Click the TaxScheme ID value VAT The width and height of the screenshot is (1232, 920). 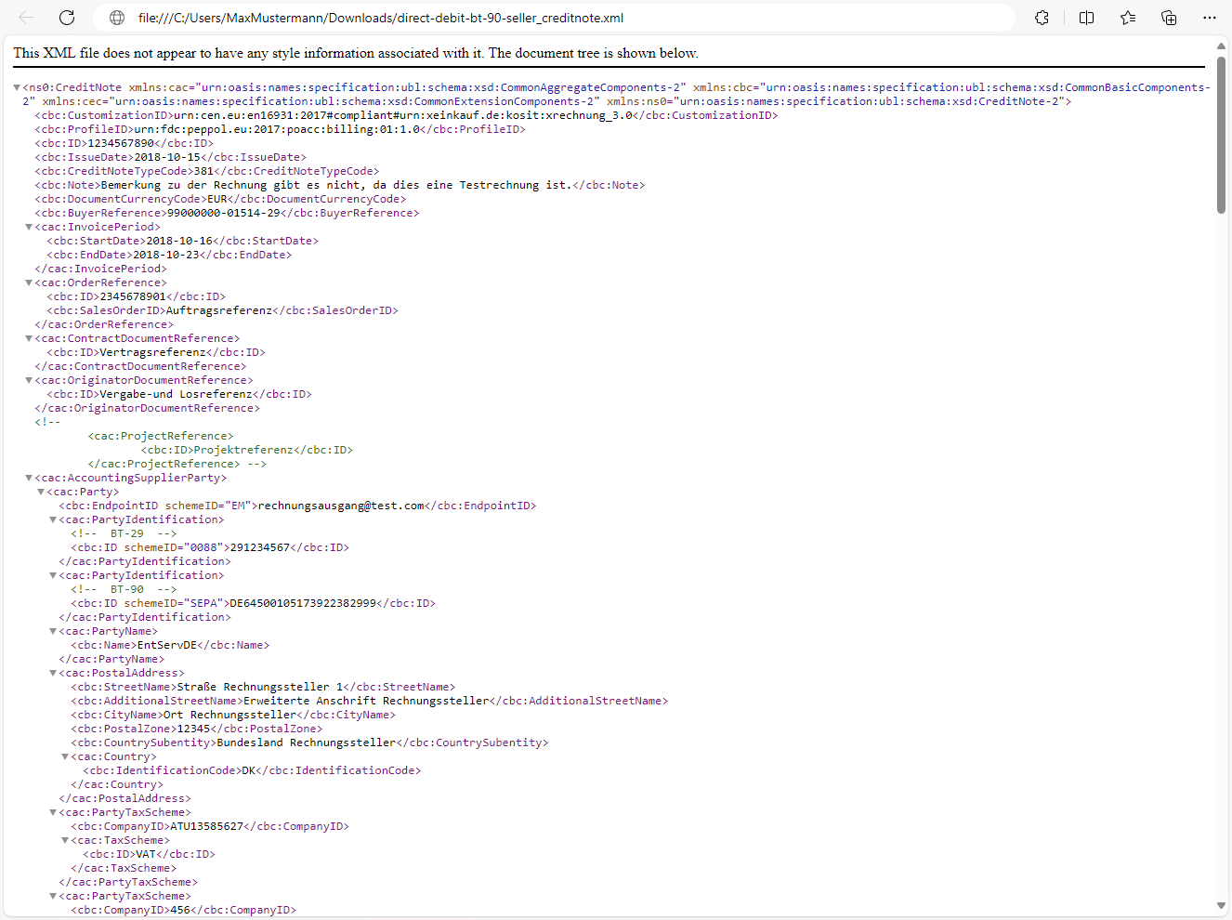145,854
